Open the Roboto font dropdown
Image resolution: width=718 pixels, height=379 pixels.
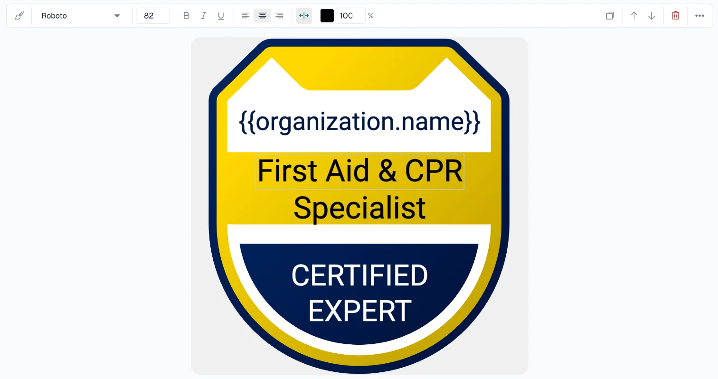pos(81,16)
